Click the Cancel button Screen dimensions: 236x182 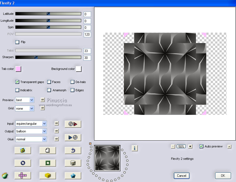coord(181,176)
